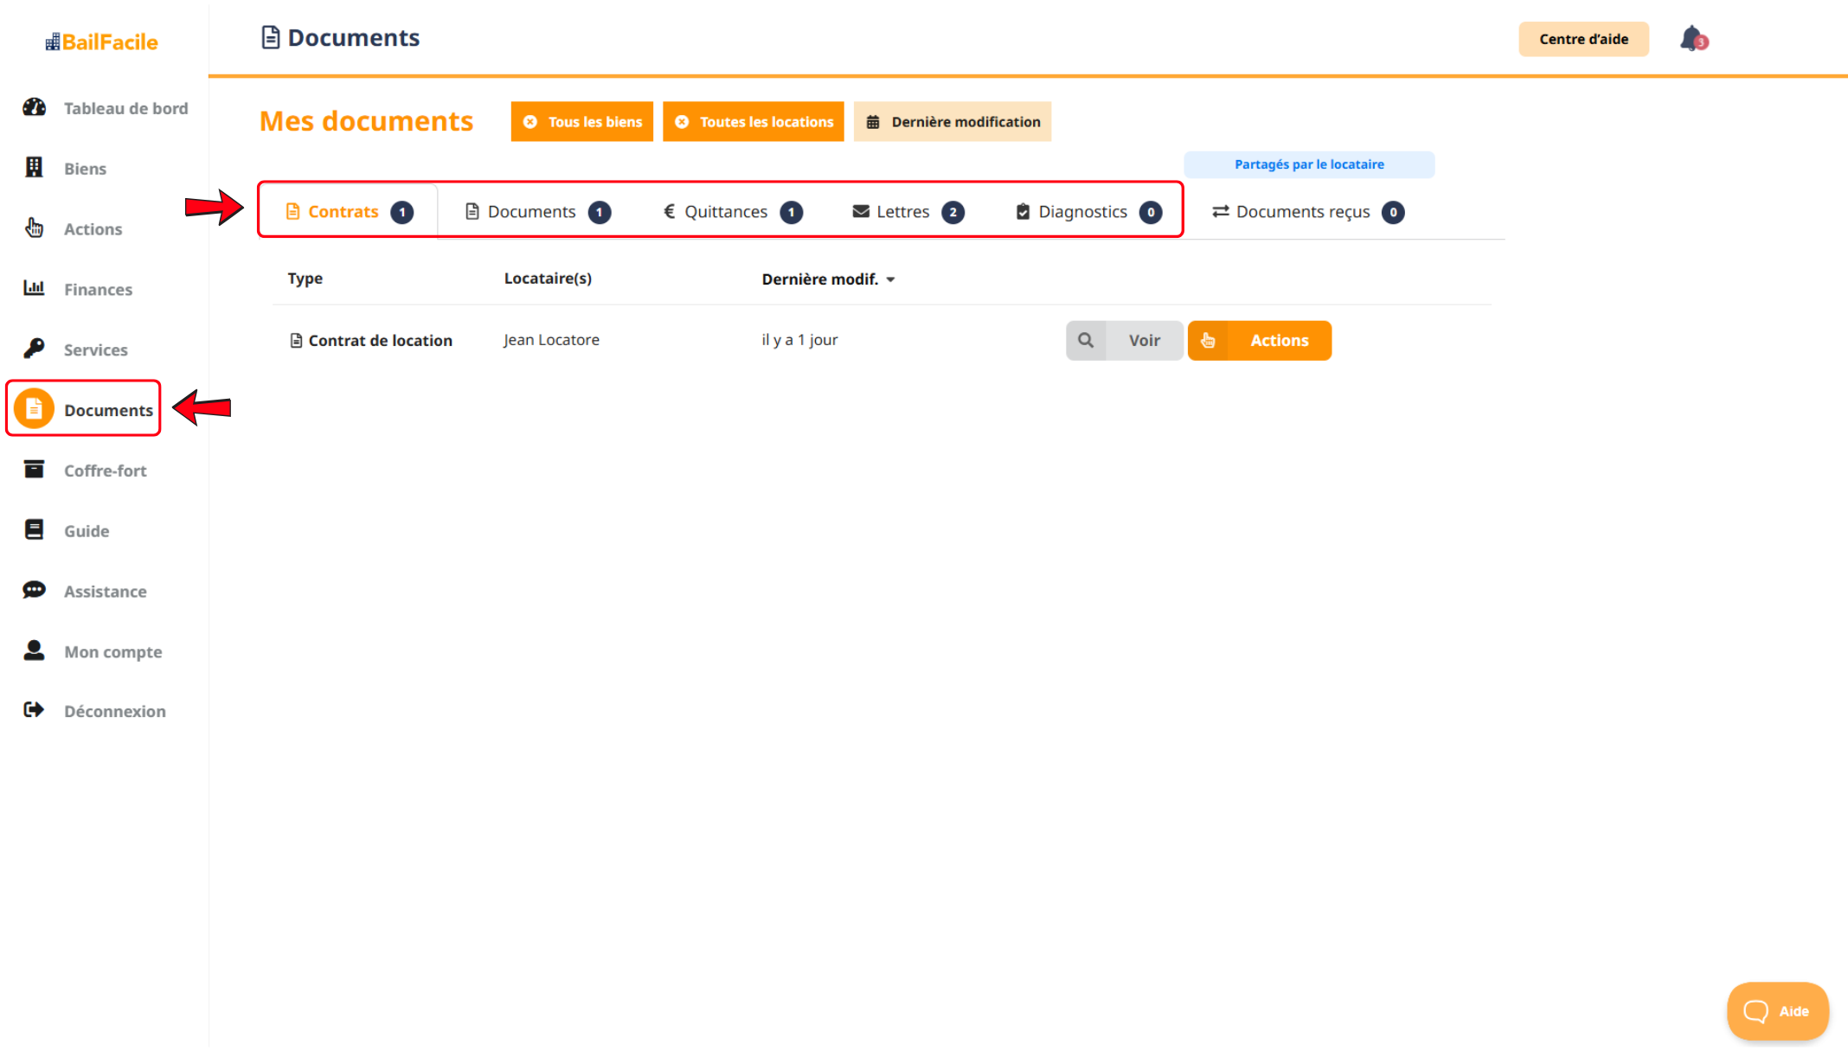The height and width of the screenshot is (1051, 1848).
Task: Click the Contrat de location row title
Action: [x=380, y=341]
